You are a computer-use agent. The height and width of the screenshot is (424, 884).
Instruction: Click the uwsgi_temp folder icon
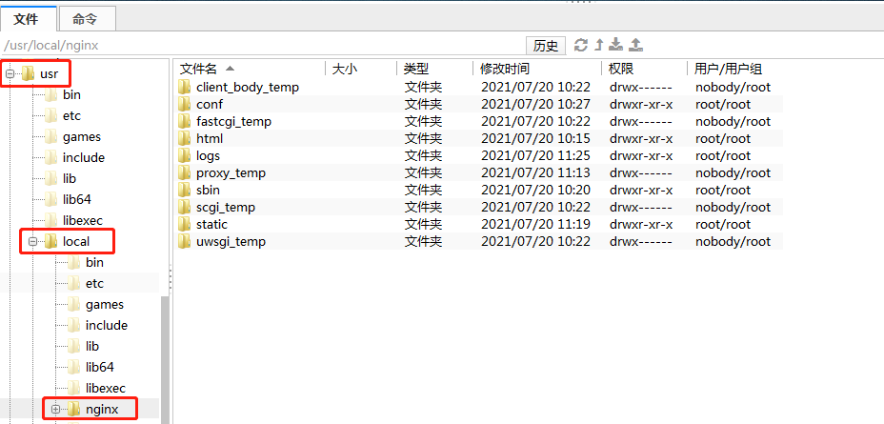tap(185, 241)
